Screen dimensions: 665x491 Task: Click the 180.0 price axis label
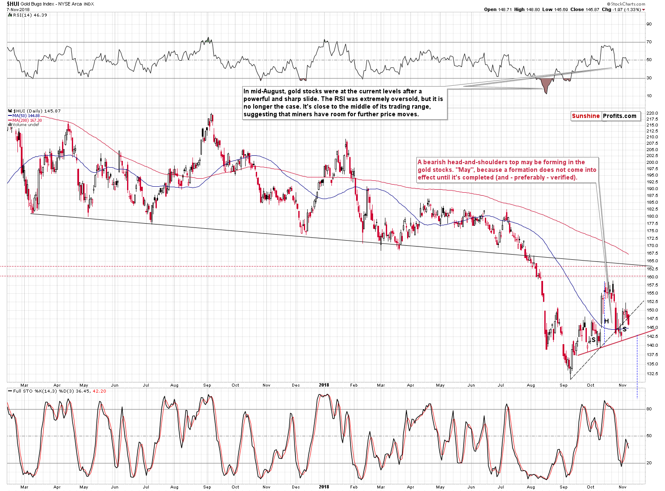pos(652,216)
